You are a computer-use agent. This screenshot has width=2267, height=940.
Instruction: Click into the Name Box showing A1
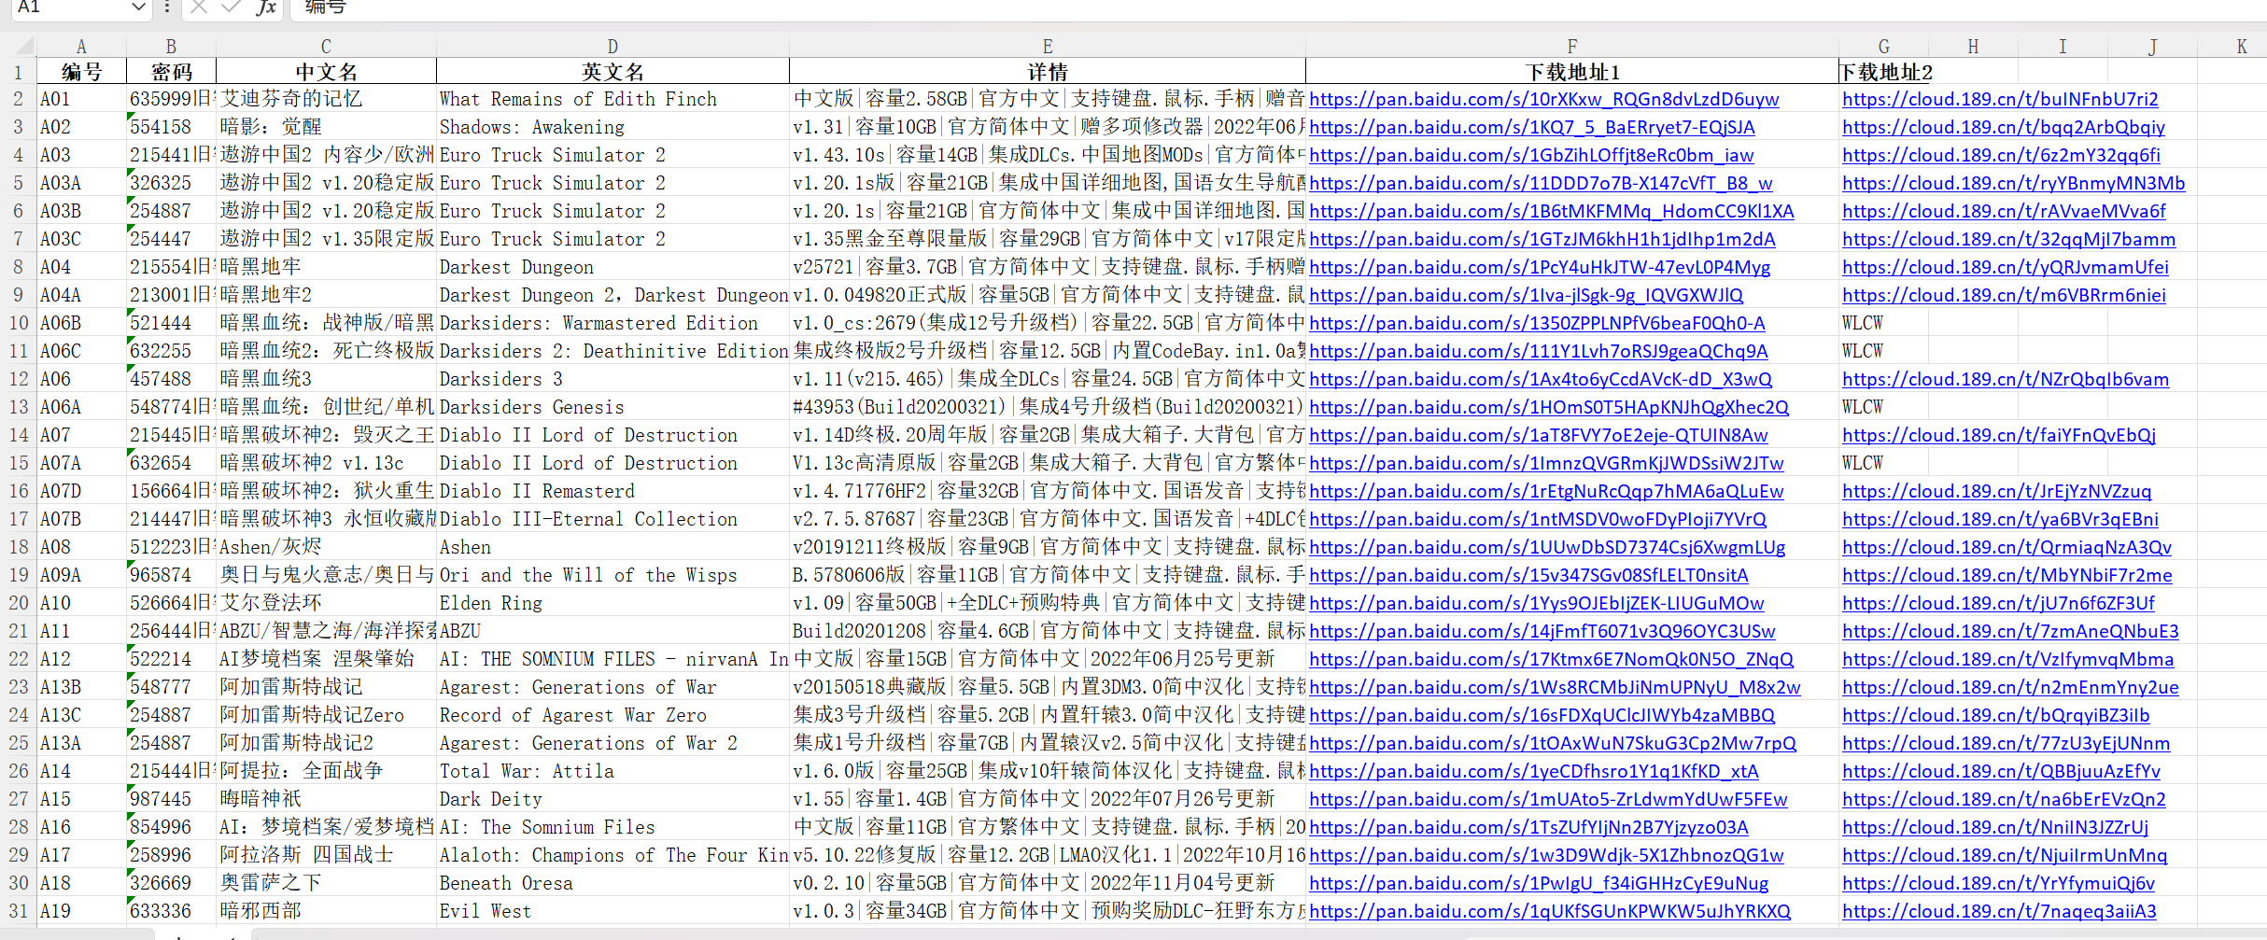(x=70, y=7)
